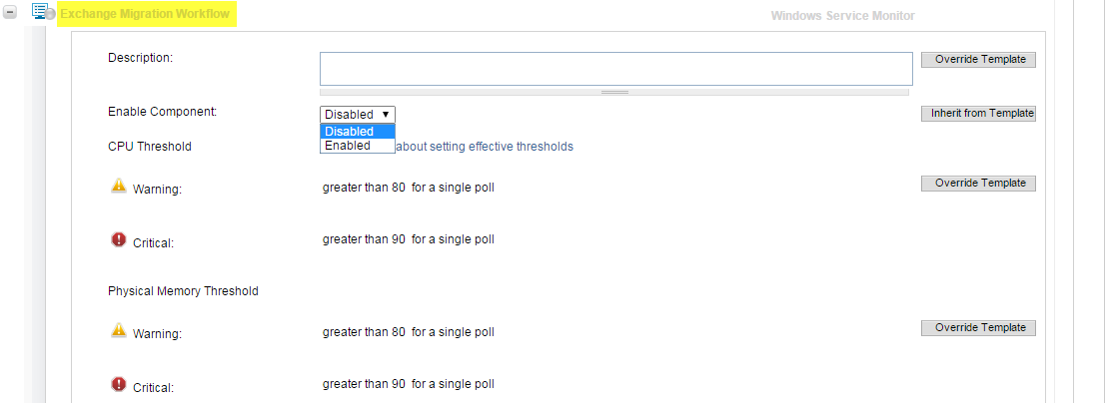Click the Exchange Migration Workflow title

[146, 15]
